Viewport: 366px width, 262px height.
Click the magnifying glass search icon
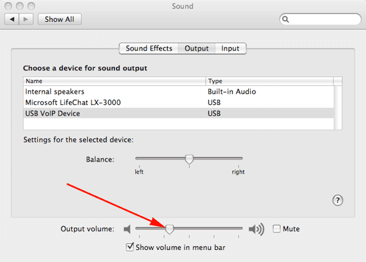click(285, 19)
